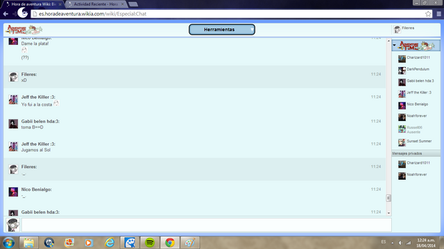Screen dimensions: 444x249
Task: Click the Adventure Time wiki logo top left
Action: (24, 29)
